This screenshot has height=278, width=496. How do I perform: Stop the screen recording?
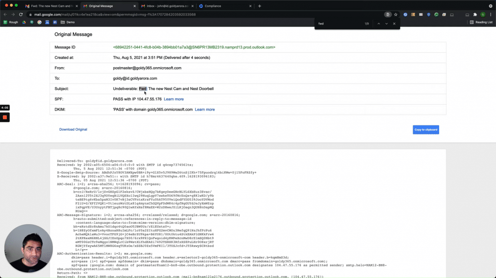5,117
